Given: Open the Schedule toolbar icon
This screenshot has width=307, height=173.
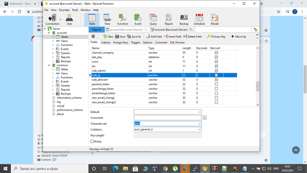Looking at the screenshot, I should pos(200,20).
